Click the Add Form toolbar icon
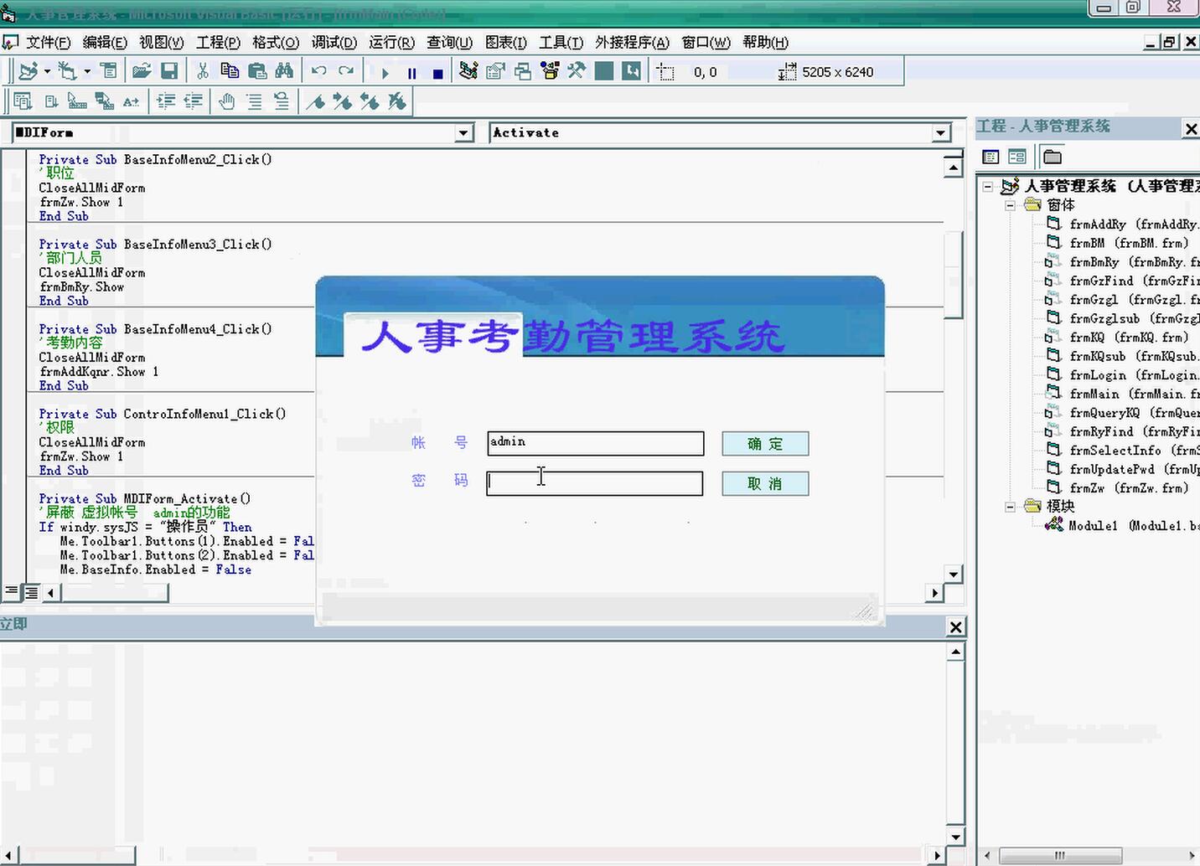Viewport: 1200px width, 866px height. point(68,71)
